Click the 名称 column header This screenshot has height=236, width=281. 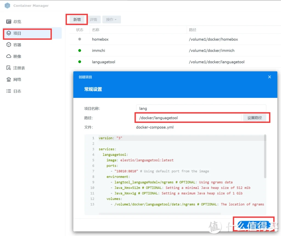pos(95,30)
